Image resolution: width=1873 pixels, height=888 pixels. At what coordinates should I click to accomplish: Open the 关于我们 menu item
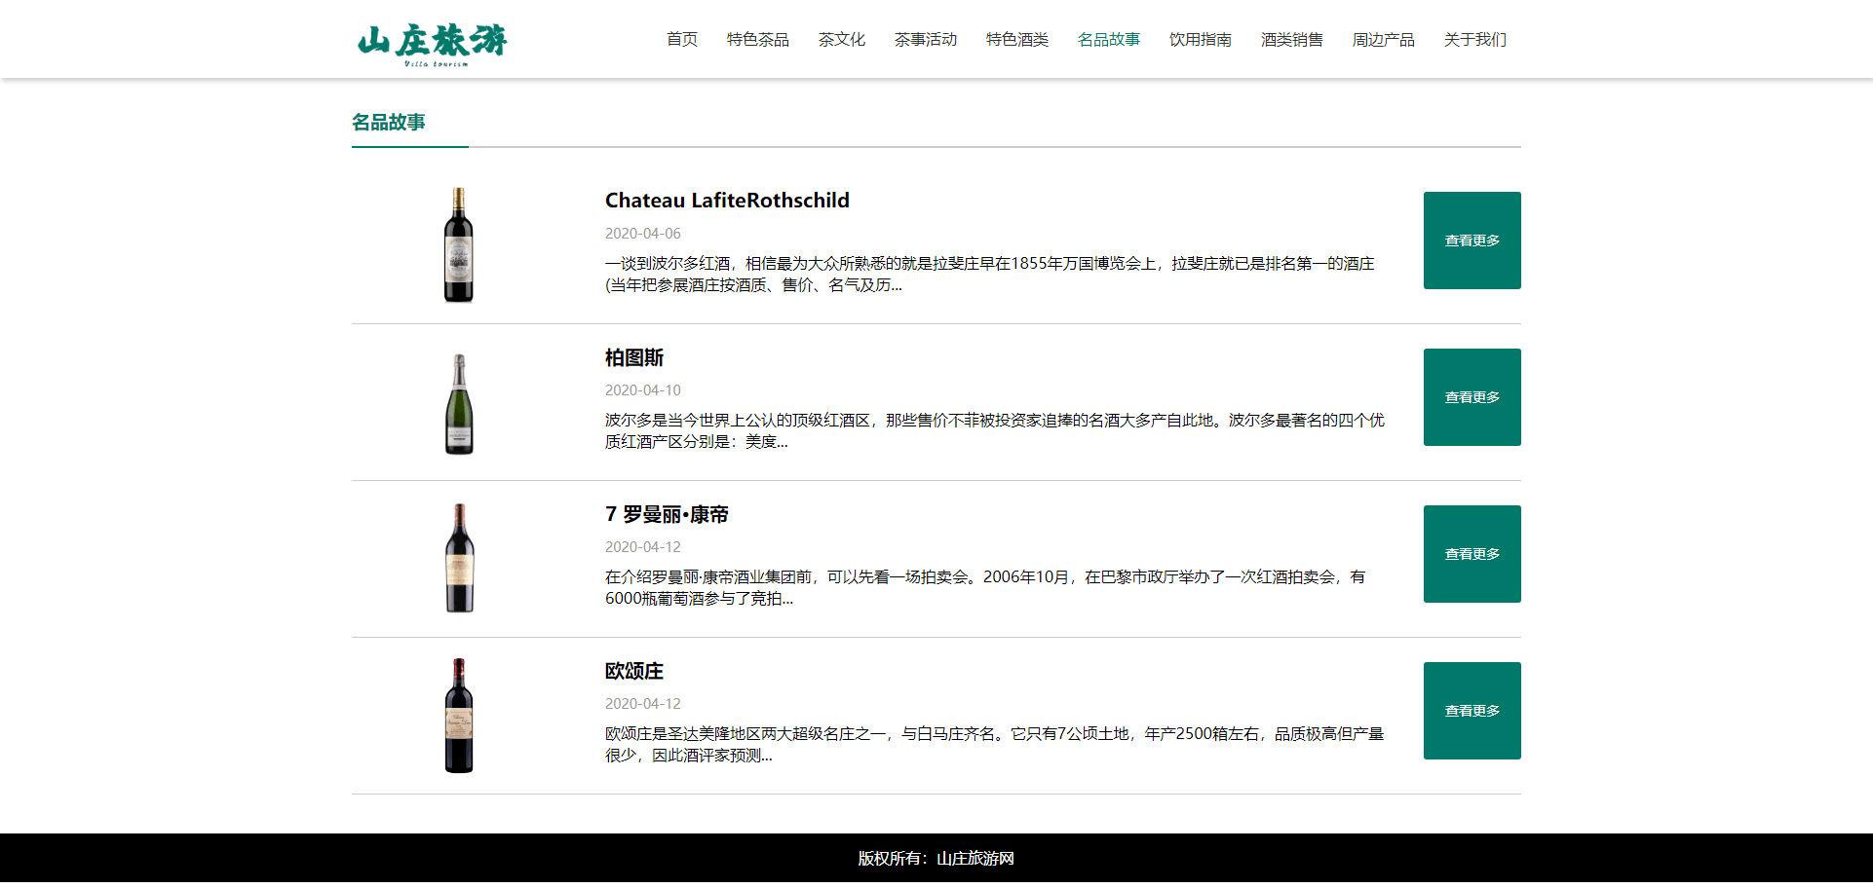click(1475, 40)
